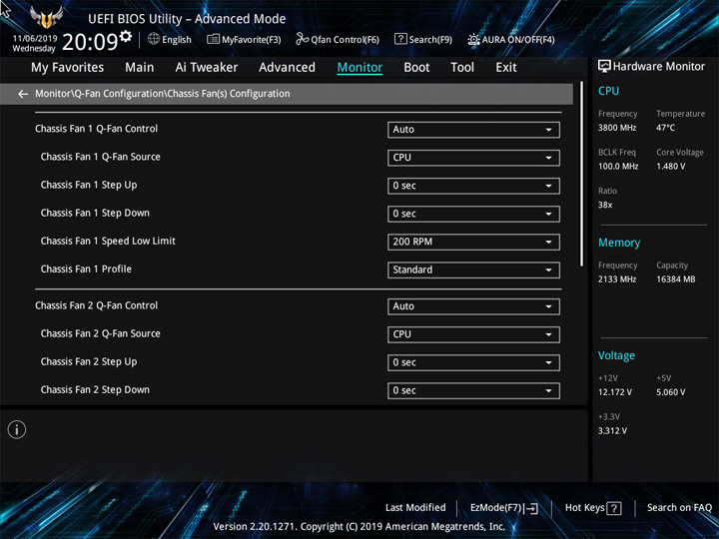
Task: Click the +3.3V reading 3.312 V
Action: point(612,431)
